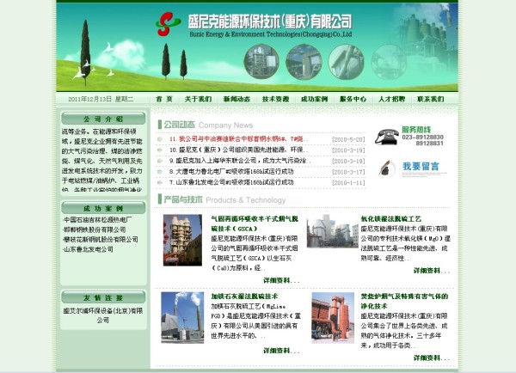Open the 服务中心 navigation item
This screenshot has width=516, height=373.
coord(353,99)
